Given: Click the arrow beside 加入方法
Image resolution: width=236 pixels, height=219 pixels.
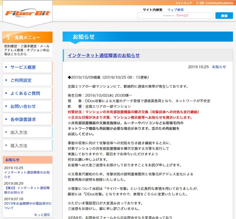Looking at the screenshot, I should 6,132.
